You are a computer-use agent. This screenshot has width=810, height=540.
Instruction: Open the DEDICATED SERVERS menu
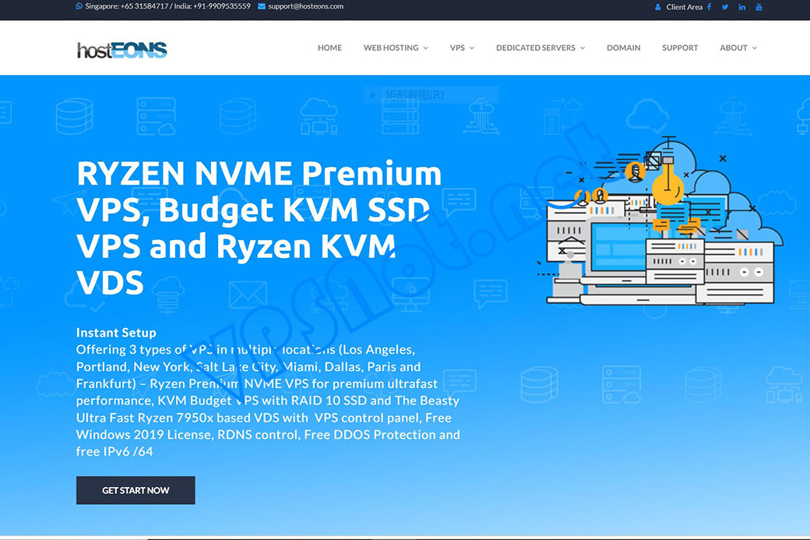pos(536,48)
